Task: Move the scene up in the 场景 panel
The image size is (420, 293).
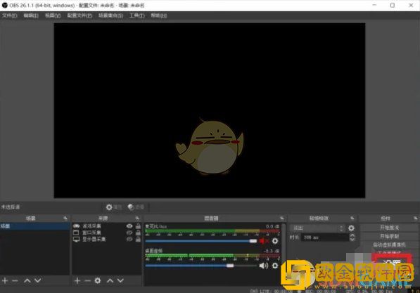Action: tap(27, 280)
